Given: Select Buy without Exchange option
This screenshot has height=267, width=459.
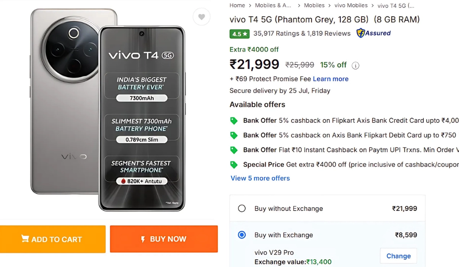Looking at the screenshot, I should pyautogui.click(x=242, y=209).
